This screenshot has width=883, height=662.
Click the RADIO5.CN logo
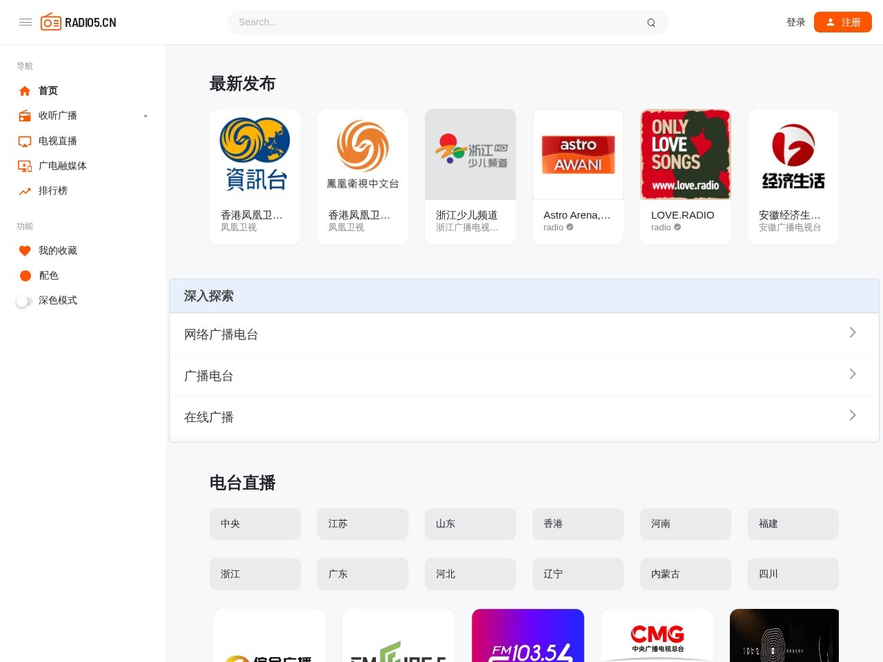click(79, 22)
